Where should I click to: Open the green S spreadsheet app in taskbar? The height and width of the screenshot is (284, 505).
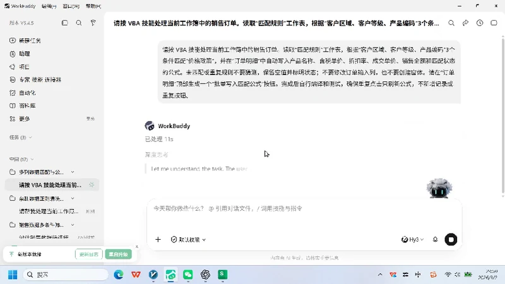(x=222, y=275)
